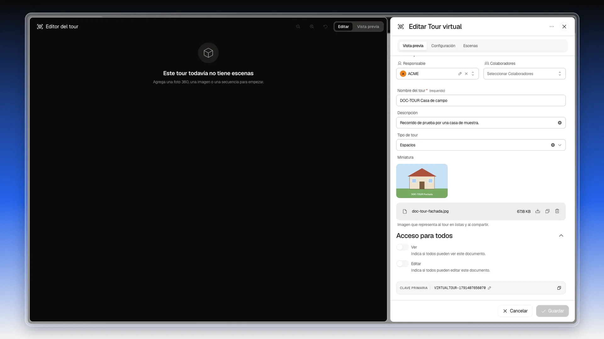
Task: Enable the Editar access switch
Action: pos(402,264)
